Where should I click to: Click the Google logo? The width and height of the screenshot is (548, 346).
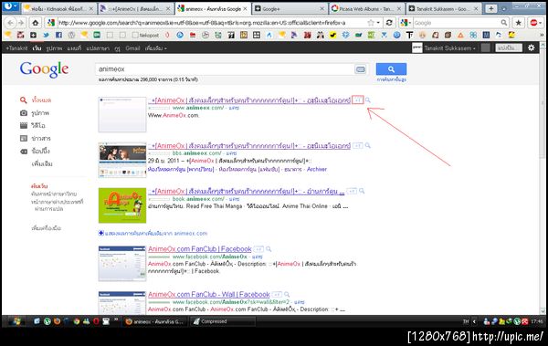(x=44, y=69)
